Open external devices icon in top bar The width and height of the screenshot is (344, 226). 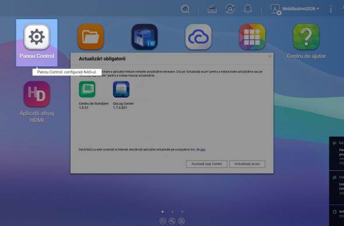coord(230,9)
